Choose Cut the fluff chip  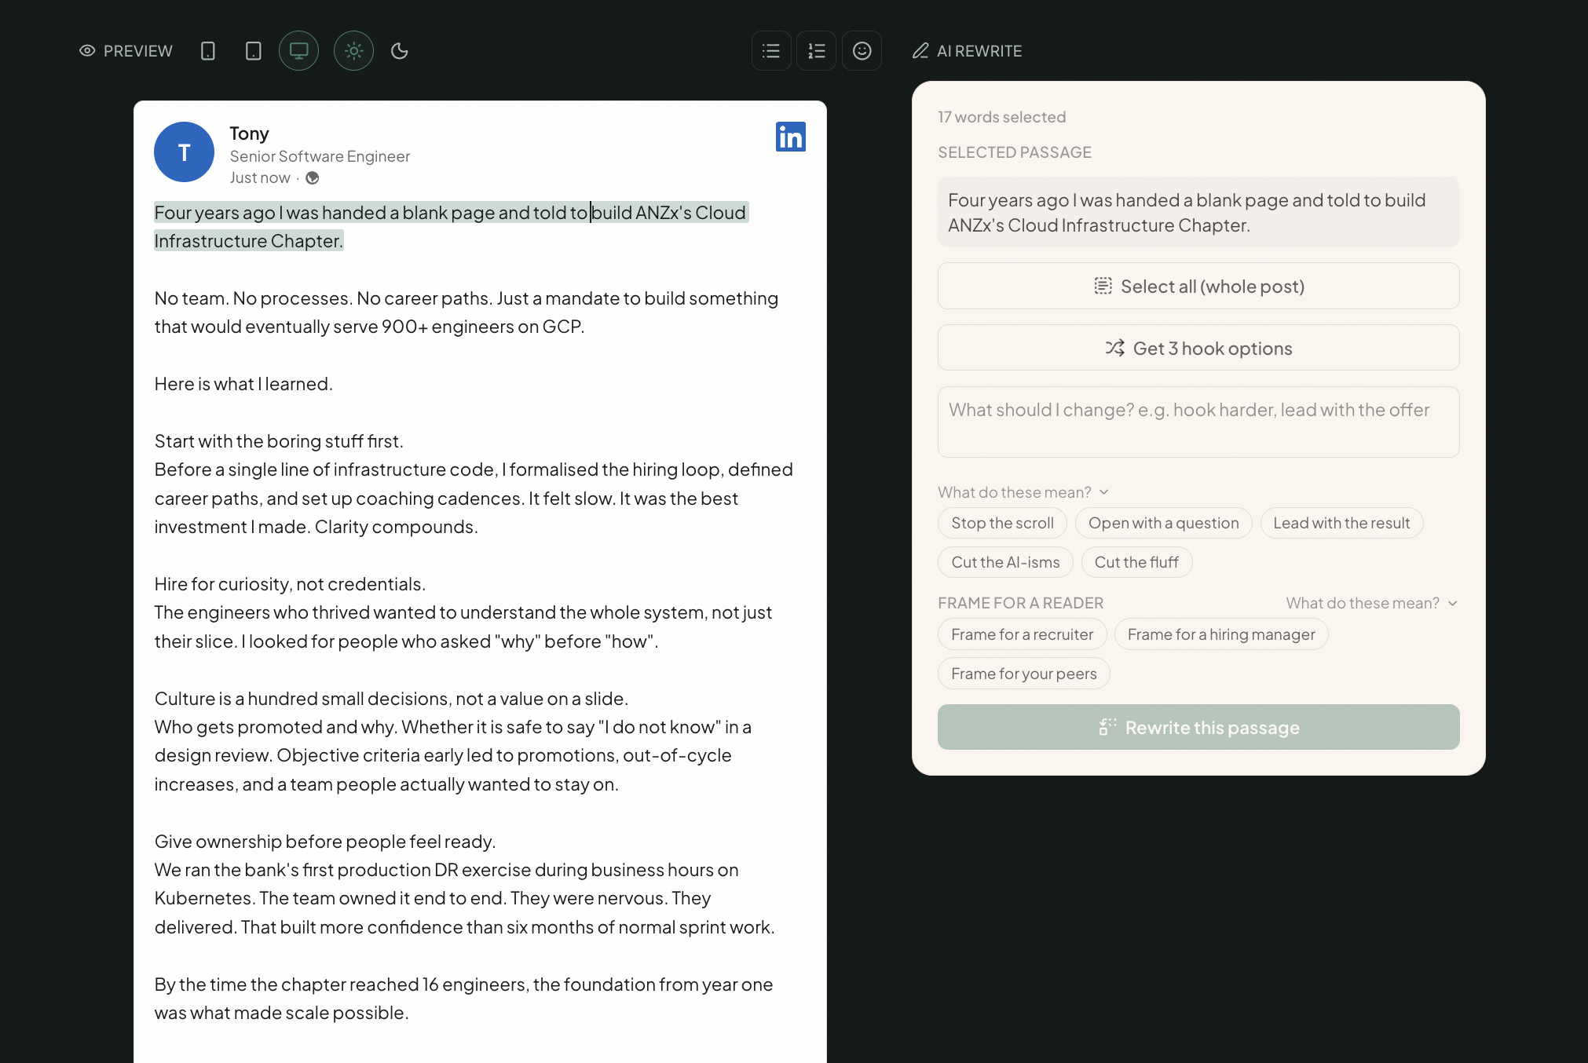(1136, 562)
